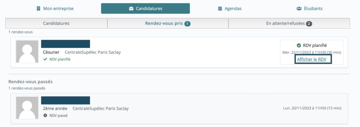Image resolution: width=360 pixels, height=127 pixels.
Task: Click the group icon beside Étudiants
Action: 299,8
